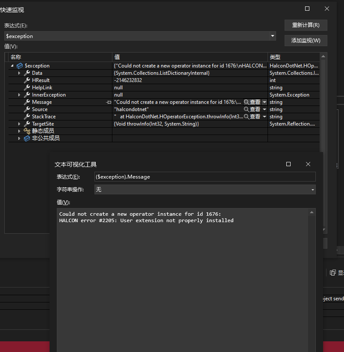Select the Source value "halcondotnet"

coord(131,109)
